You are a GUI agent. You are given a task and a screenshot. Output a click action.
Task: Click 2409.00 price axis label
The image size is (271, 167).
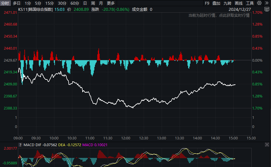point(10,84)
